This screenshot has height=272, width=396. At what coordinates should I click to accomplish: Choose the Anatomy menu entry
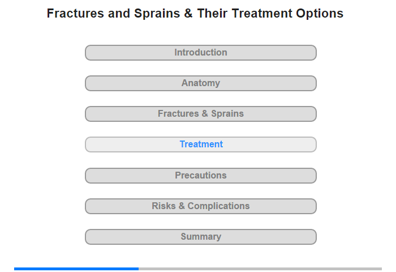pyautogui.click(x=201, y=83)
